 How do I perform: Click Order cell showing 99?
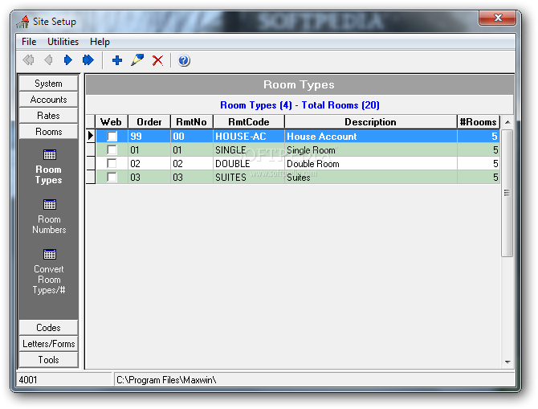(x=149, y=137)
